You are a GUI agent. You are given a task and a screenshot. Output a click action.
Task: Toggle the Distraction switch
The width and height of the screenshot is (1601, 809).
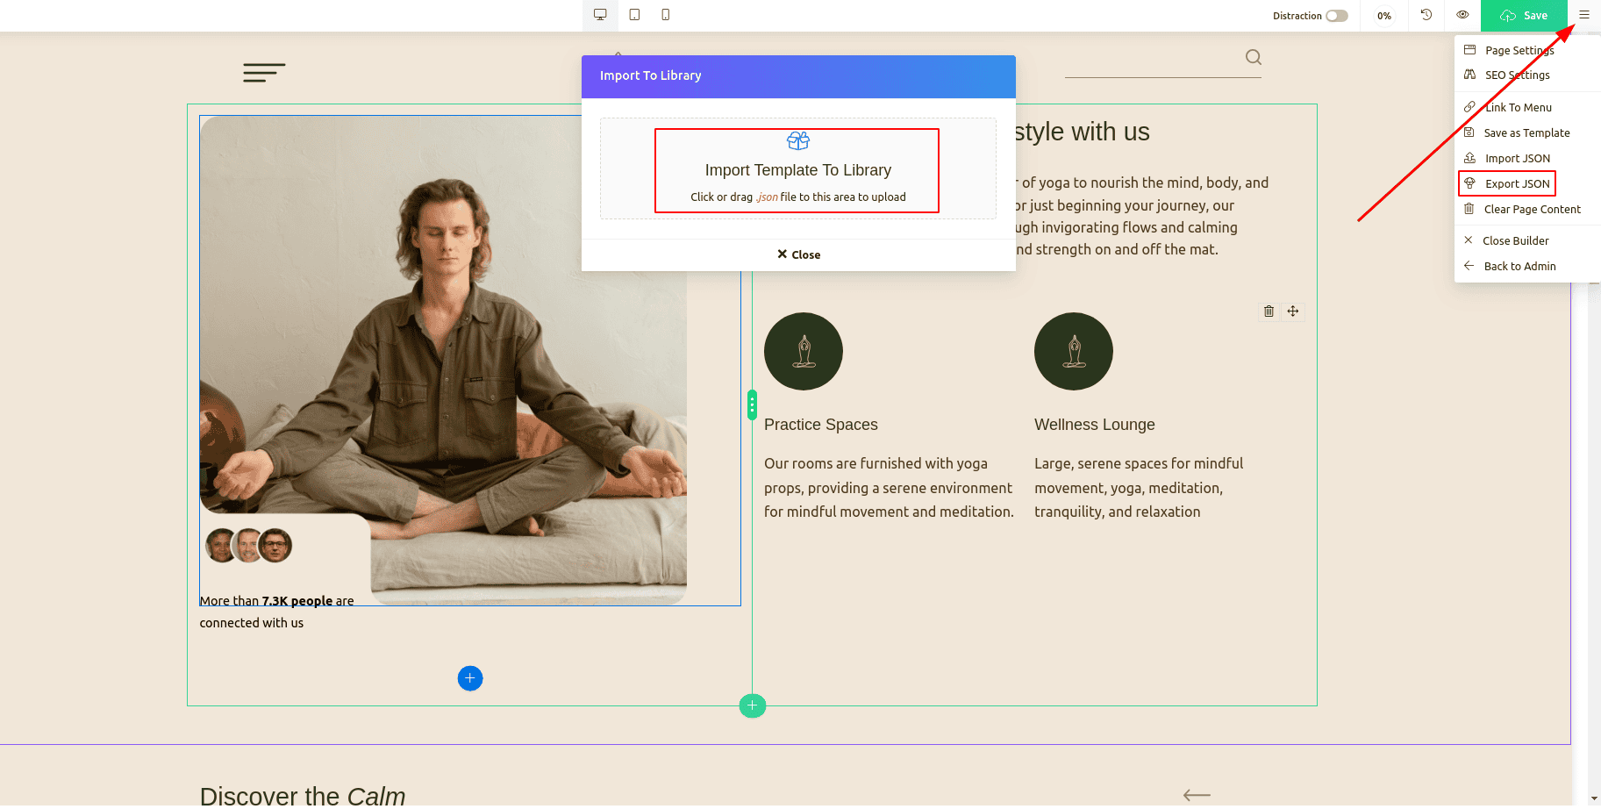1336,16
